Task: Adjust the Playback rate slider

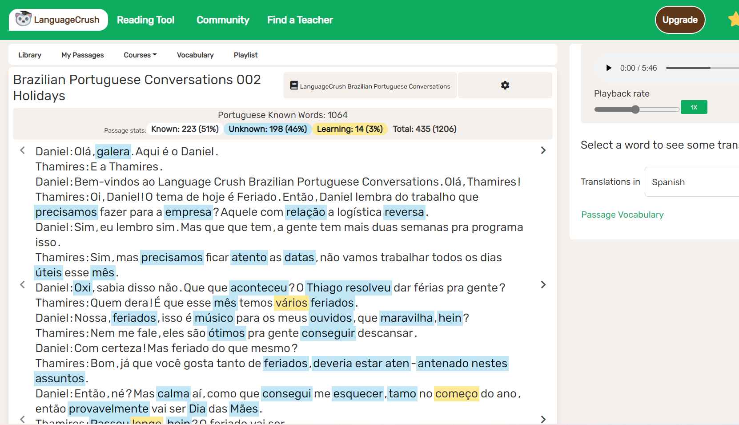Action: coord(636,109)
